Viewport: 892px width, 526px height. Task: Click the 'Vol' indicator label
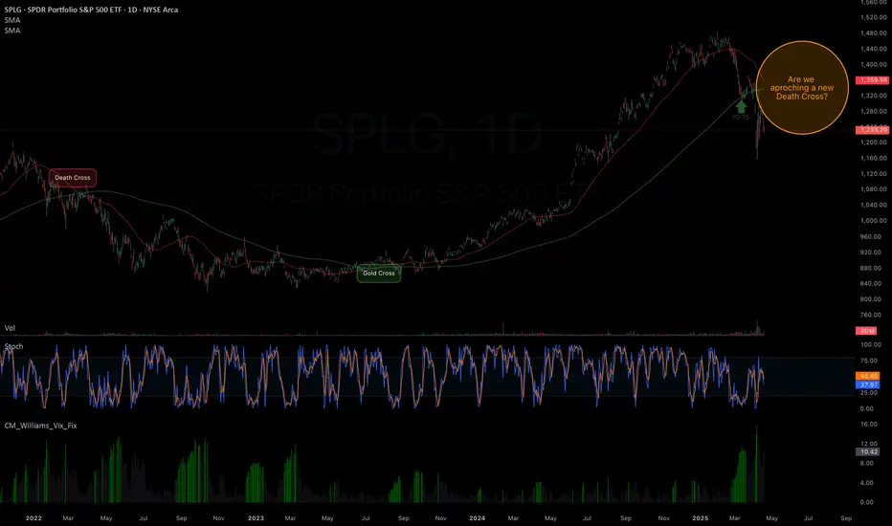tap(10, 328)
